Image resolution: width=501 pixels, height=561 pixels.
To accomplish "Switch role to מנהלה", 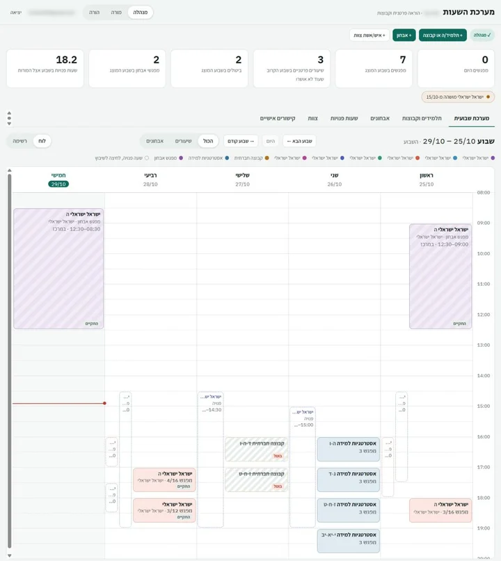I will point(140,12).
